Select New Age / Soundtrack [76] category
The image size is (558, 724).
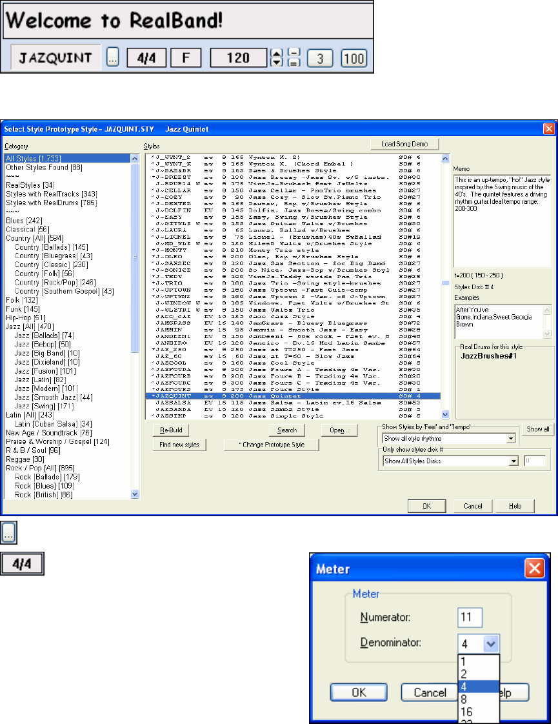click(49, 432)
